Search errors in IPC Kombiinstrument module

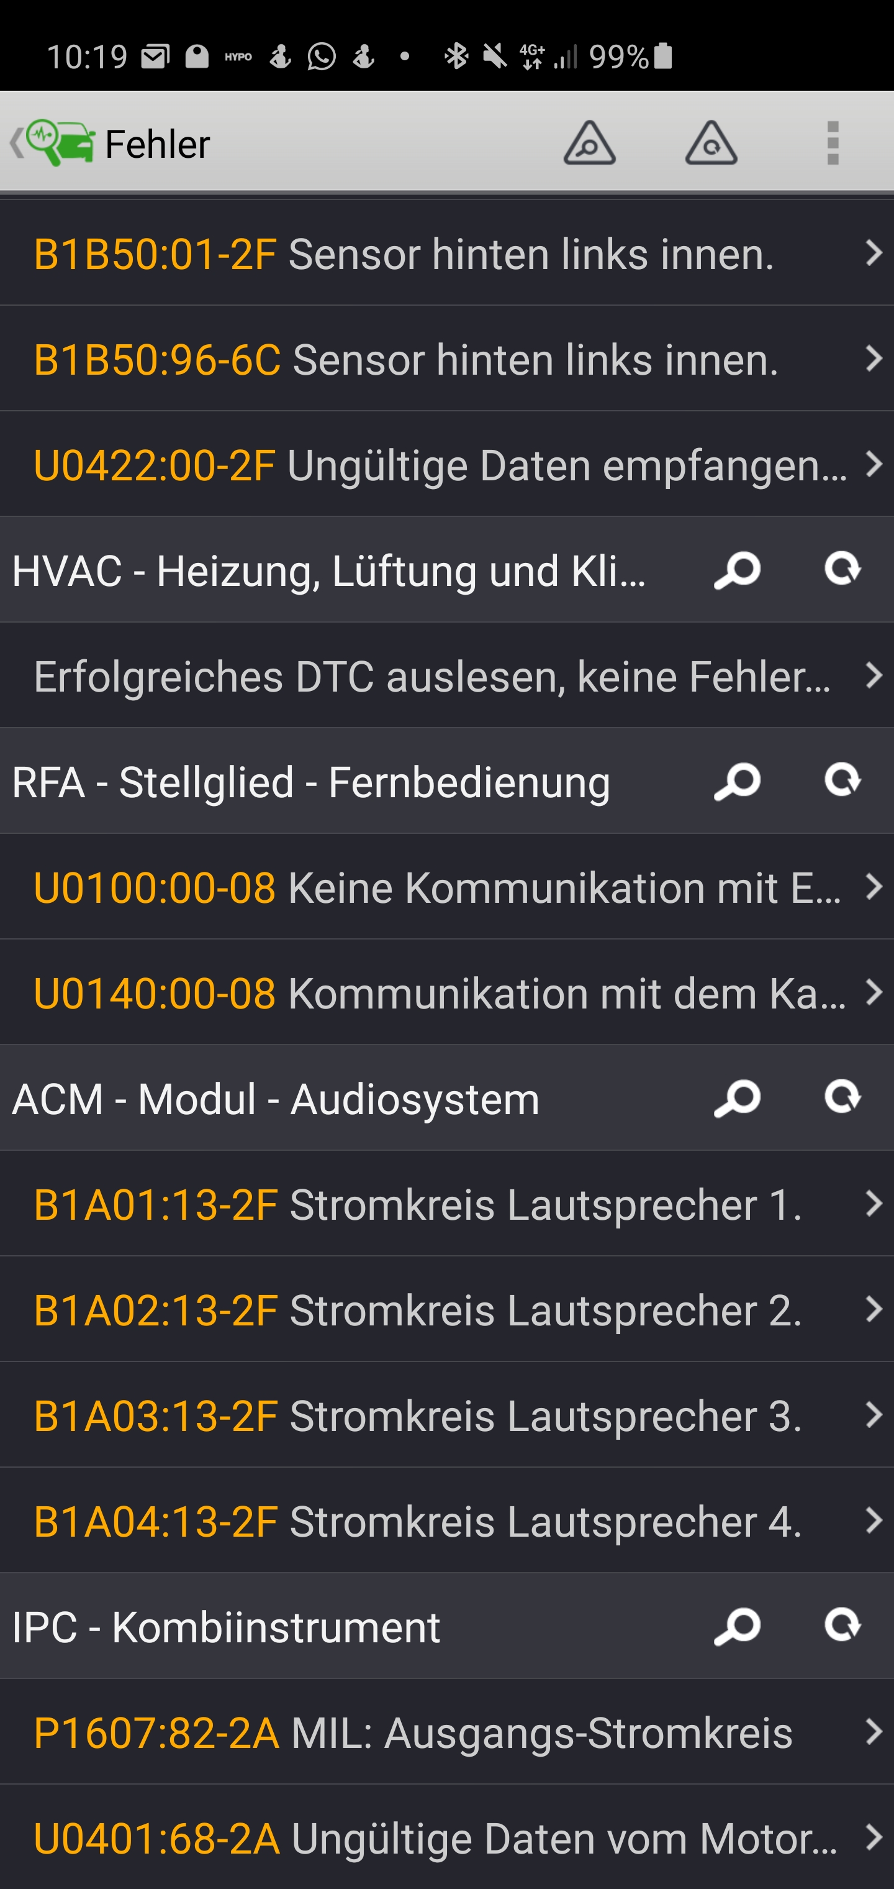click(x=736, y=1627)
